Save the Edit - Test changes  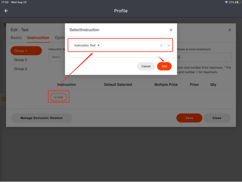[189, 118]
